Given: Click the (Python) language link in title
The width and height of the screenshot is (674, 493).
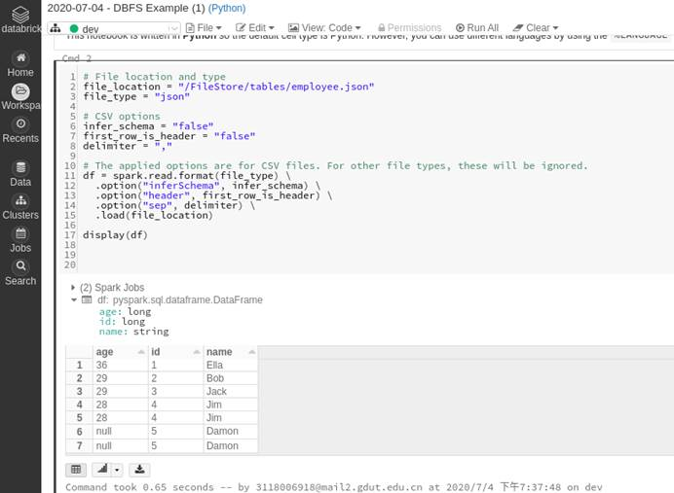Looking at the screenshot, I should coord(227,8).
